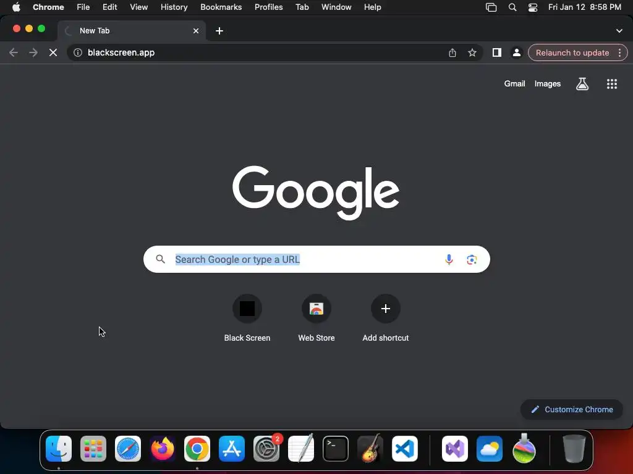Launch GarageBand from the Dock

tap(370, 448)
